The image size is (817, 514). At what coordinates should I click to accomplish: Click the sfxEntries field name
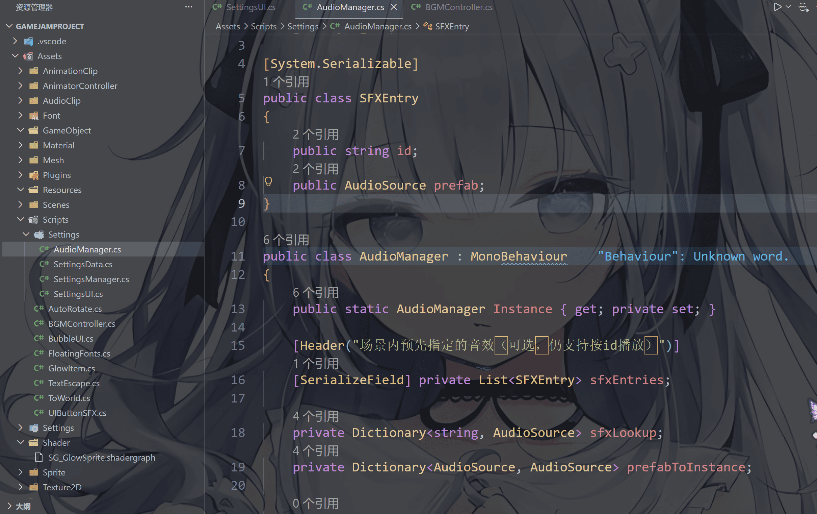[x=626, y=380]
